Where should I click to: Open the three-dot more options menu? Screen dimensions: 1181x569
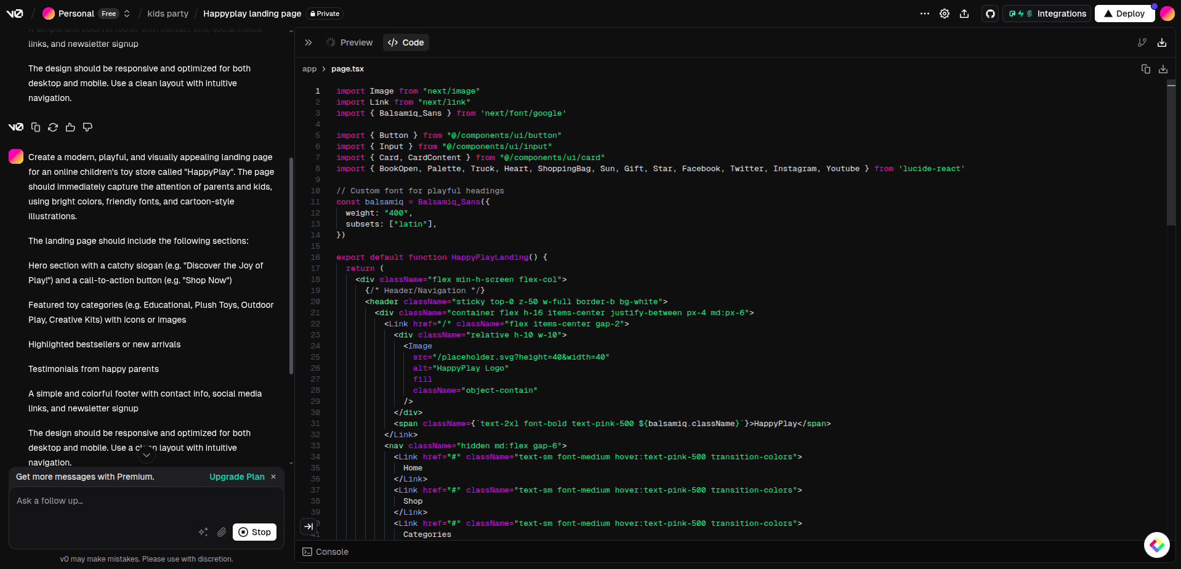click(x=925, y=14)
